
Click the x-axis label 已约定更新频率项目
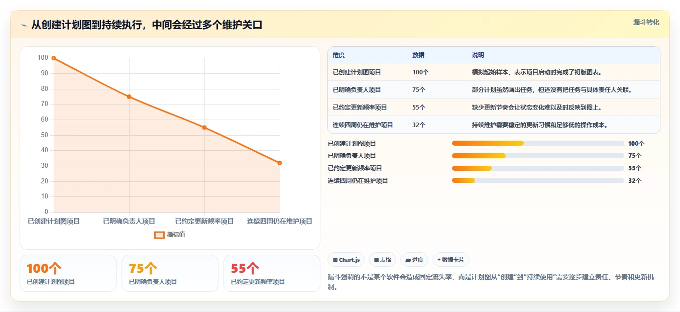(x=204, y=221)
